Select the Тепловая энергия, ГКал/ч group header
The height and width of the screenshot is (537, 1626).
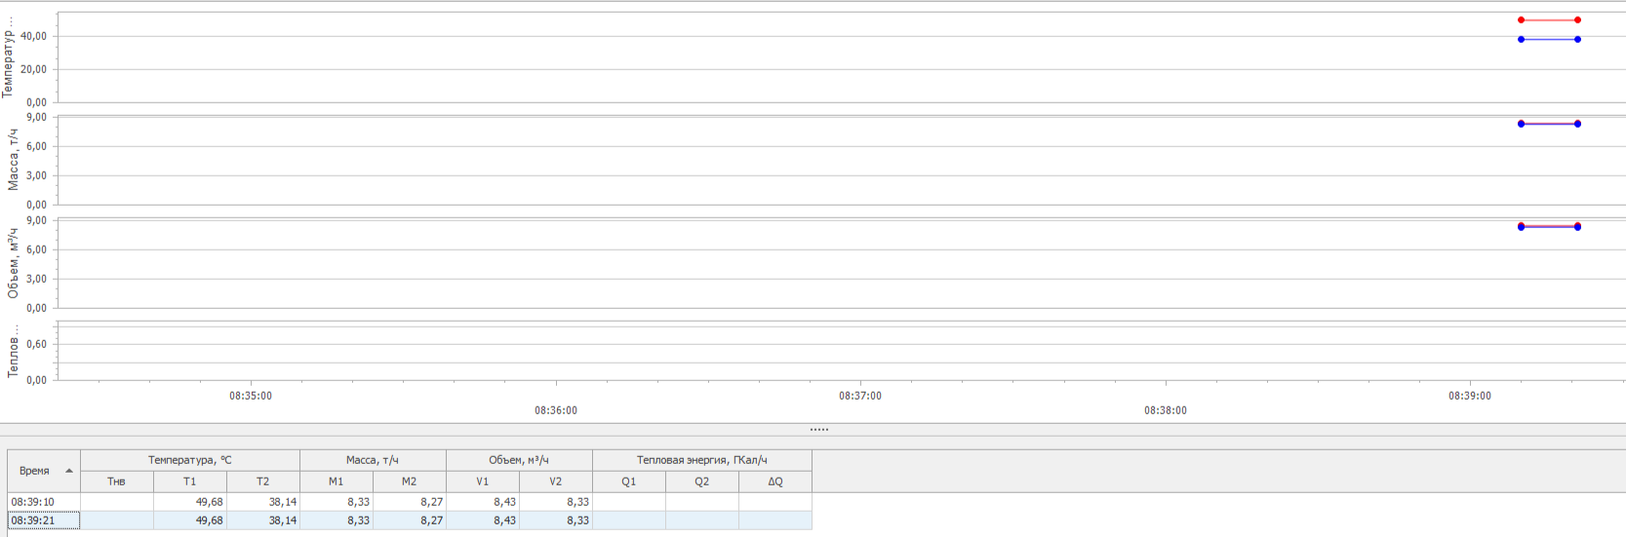(x=702, y=460)
